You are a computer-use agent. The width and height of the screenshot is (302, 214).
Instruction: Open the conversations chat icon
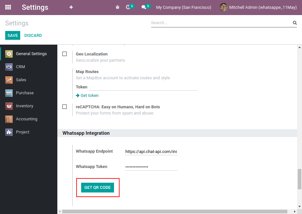[x=144, y=7]
